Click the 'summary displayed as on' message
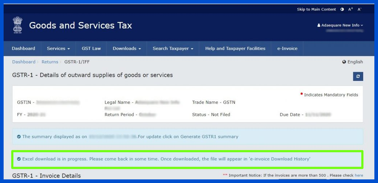The height and width of the screenshot is (183, 378). click(x=130, y=136)
